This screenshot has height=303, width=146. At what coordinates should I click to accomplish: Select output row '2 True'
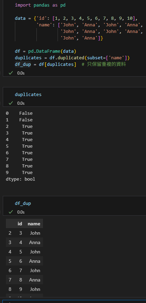click(19, 127)
